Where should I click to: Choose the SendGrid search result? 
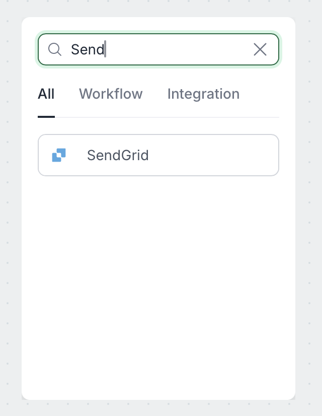[158, 155]
